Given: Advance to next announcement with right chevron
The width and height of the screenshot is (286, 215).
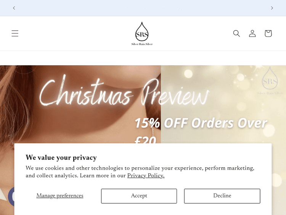Looking at the screenshot, I should 272,8.
